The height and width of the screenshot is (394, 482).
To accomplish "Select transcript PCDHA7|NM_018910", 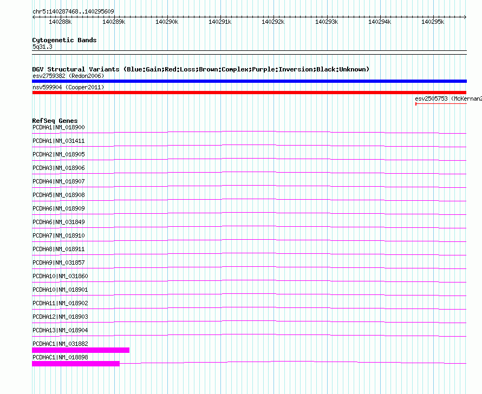I will click(58, 235).
